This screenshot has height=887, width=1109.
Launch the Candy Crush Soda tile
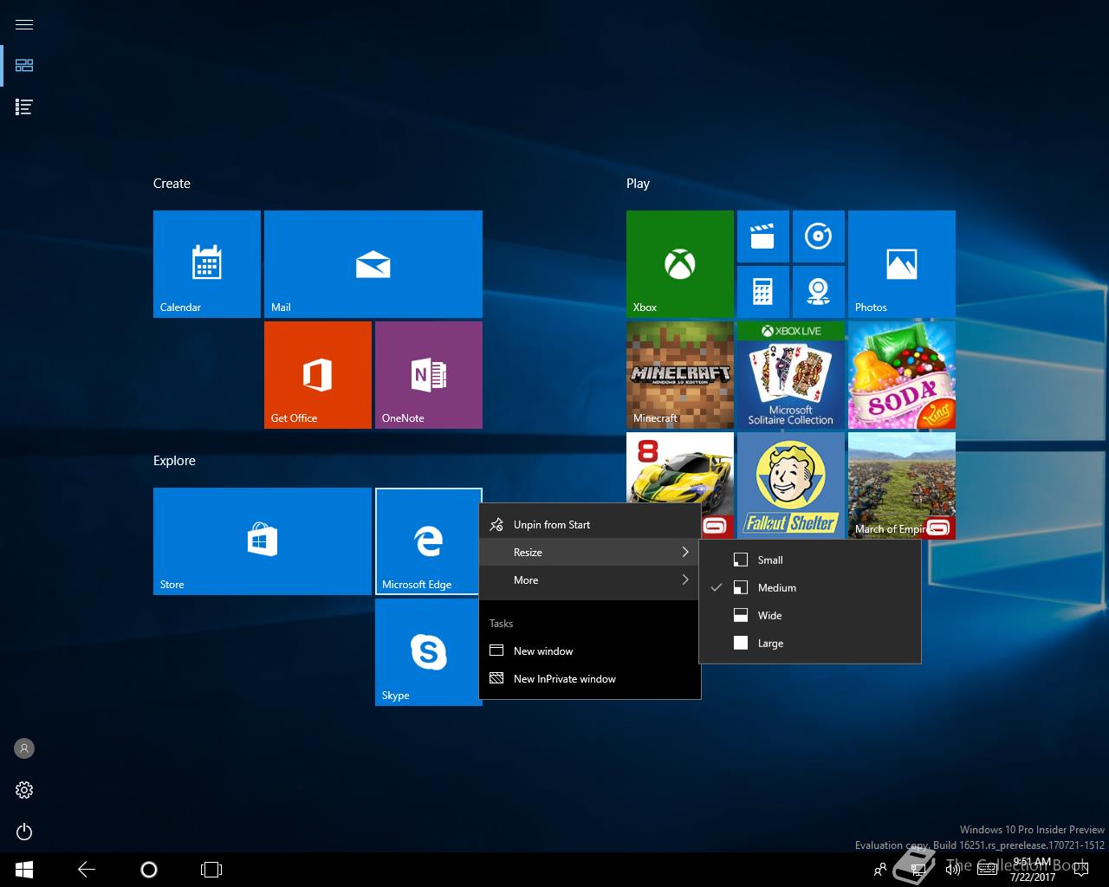902,375
